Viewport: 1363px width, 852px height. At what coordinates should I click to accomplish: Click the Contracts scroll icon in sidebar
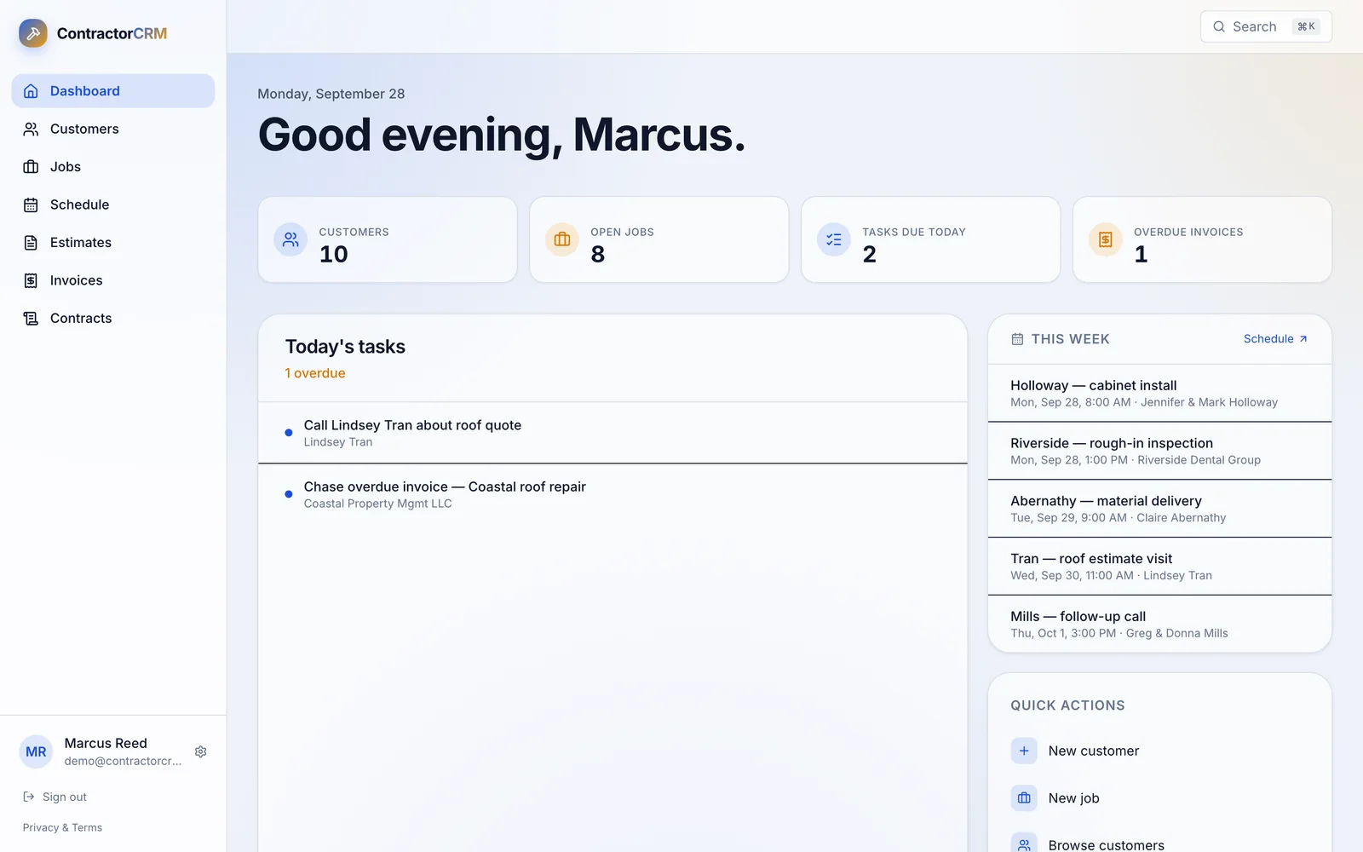[31, 319]
